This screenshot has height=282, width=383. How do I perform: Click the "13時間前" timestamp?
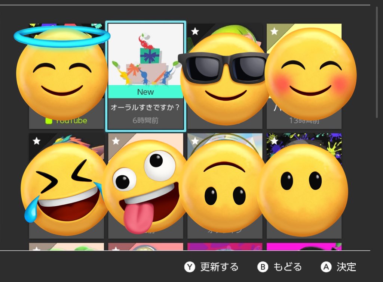[x=304, y=120]
